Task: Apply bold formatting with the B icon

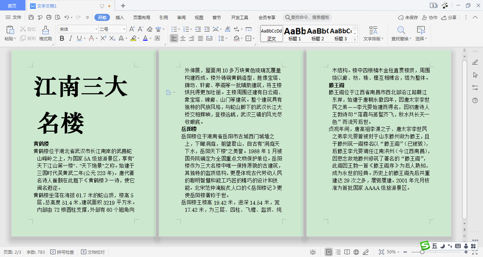Action: point(62,38)
